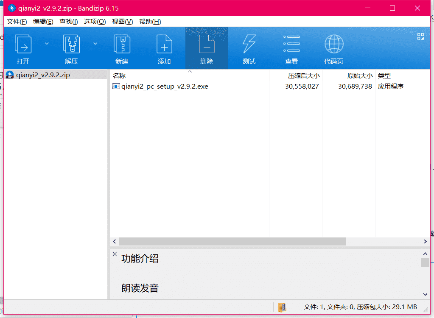
Task: Open the 视图(V) menu
Action: [122, 22]
